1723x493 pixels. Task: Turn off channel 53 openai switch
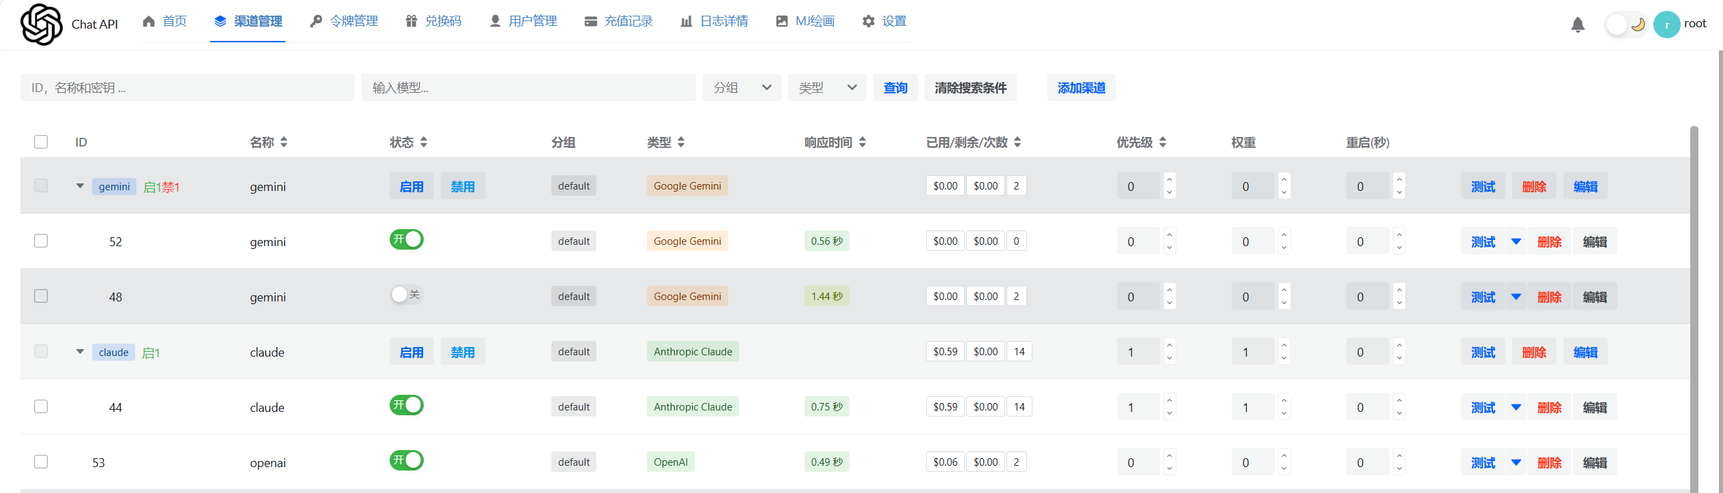point(407,460)
